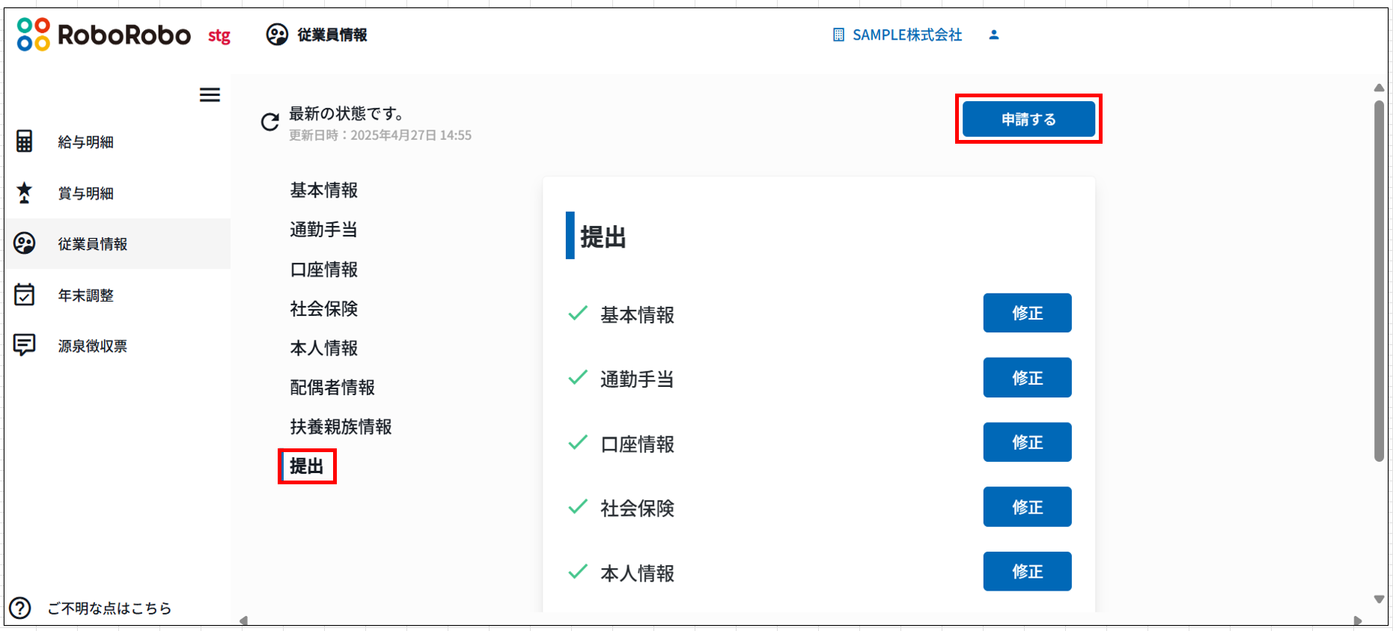Click the refresh status icon
Viewport: 1393px width, 631px height.
(269, 122)
